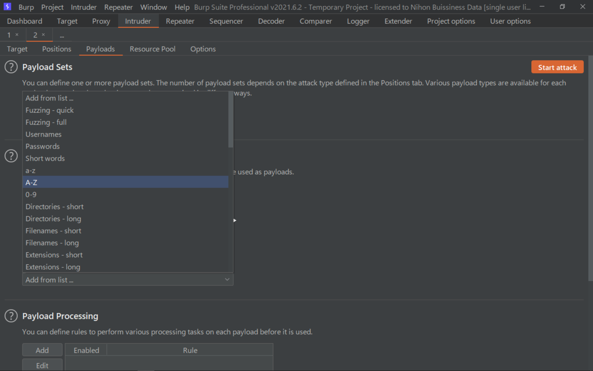Choose '0-9' from the list
The width and height of the screenshot is (593, 371).
pyautogui.click(x=126, y=194)
